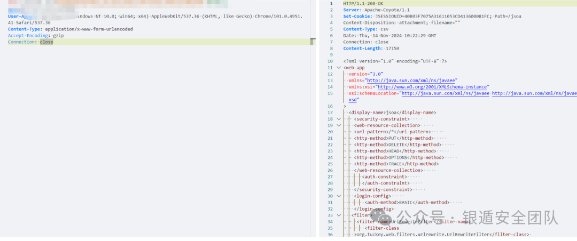Click the '41 Safari/537.36' request line

coord(29,23)
